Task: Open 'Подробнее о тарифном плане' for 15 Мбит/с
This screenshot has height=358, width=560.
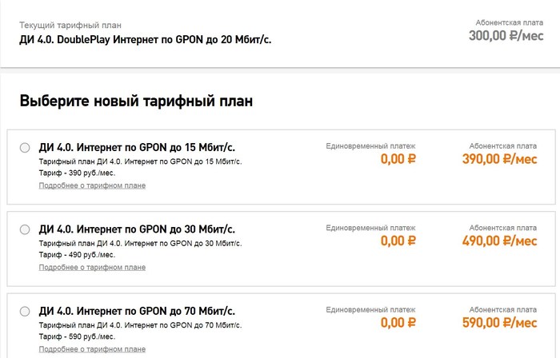Action: point(92,185)
